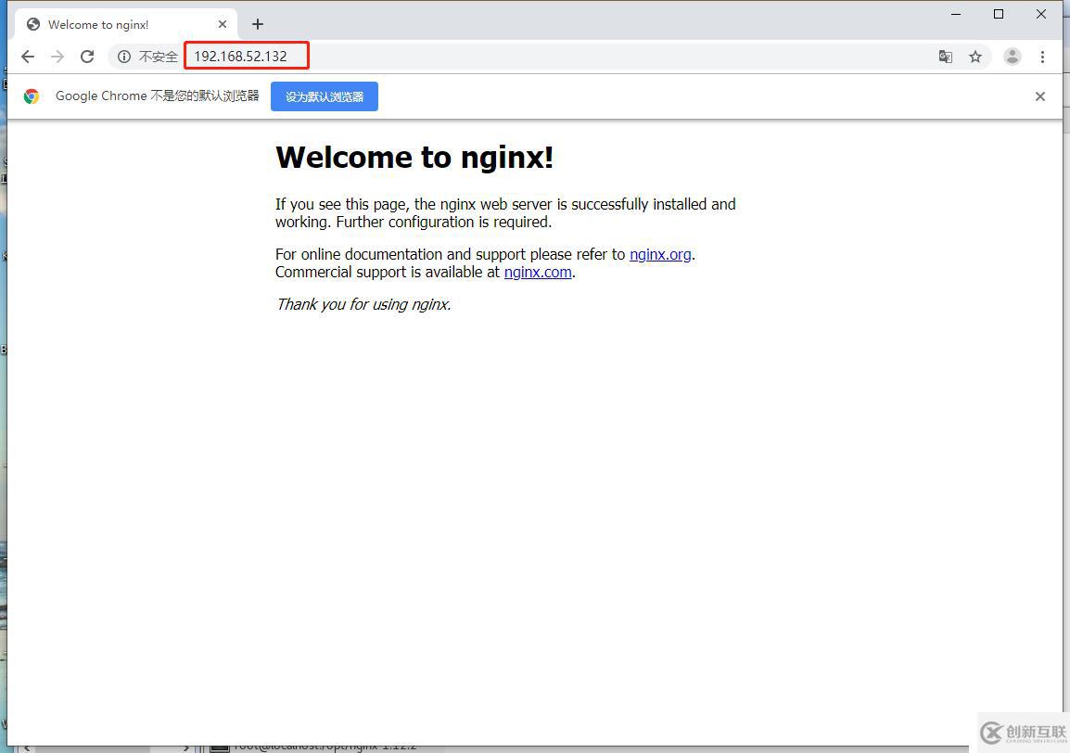This screenshot has height=753, width=1070.
Task: Open the Chrome three-dot menu
Action: [x=1042, y=57]
